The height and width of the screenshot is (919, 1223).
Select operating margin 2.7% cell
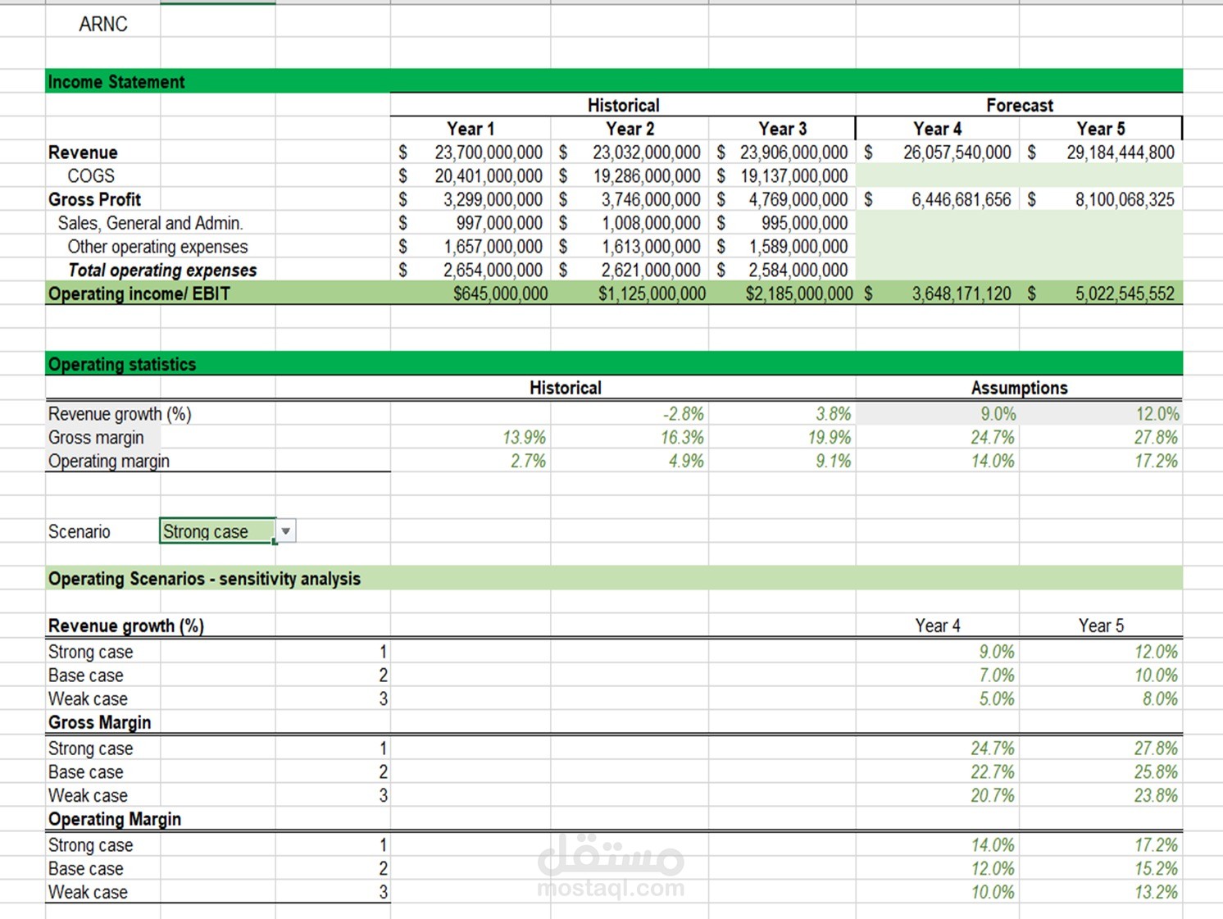coord(529,462)
